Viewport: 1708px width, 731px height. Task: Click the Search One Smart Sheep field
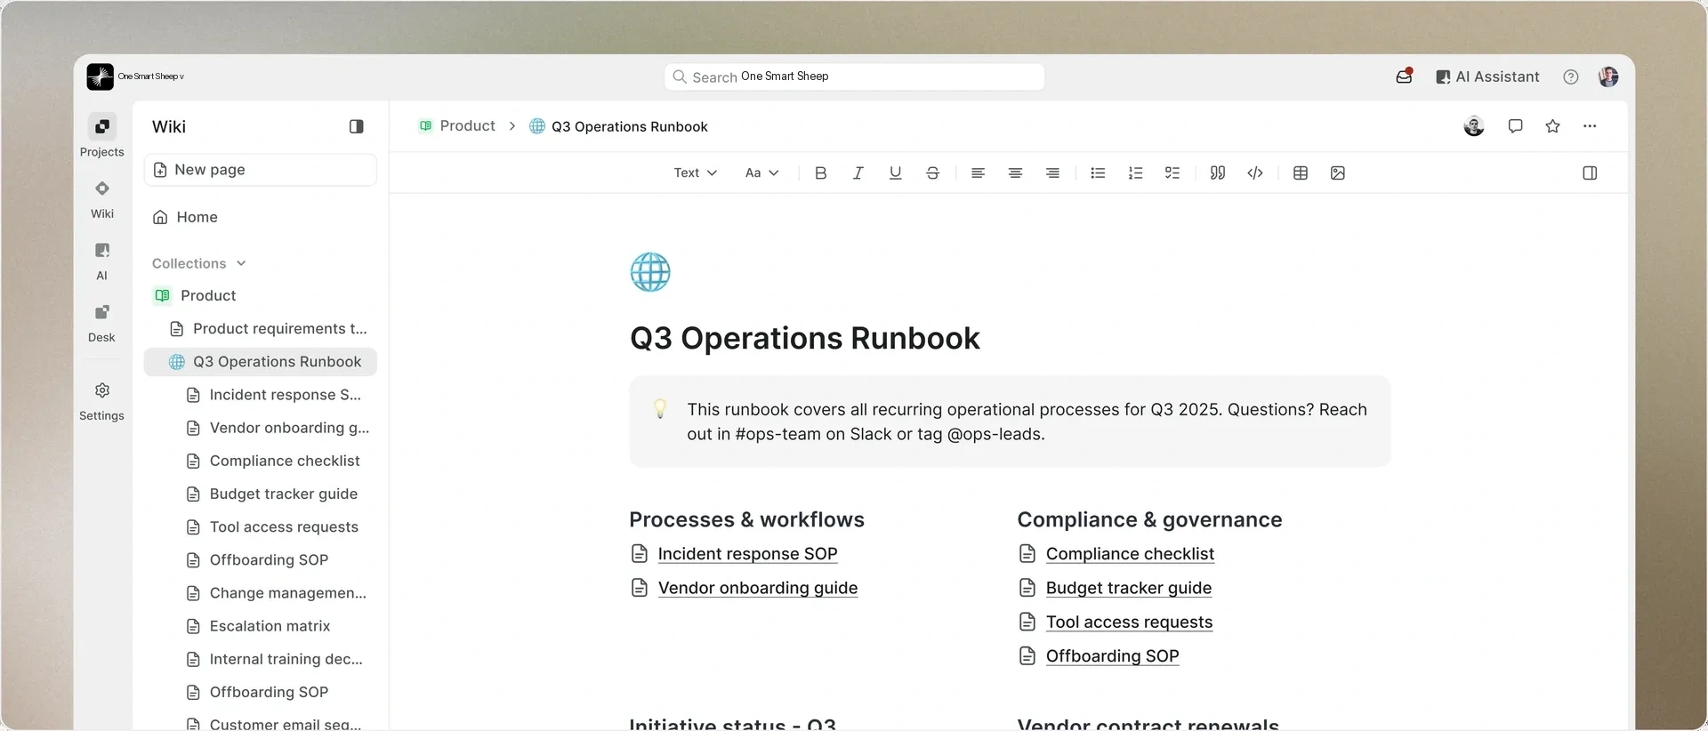coord(854,76)
